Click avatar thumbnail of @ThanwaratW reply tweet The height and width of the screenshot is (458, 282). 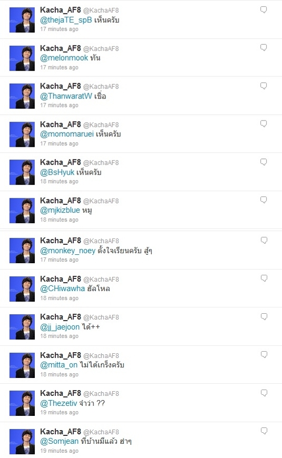22,96
